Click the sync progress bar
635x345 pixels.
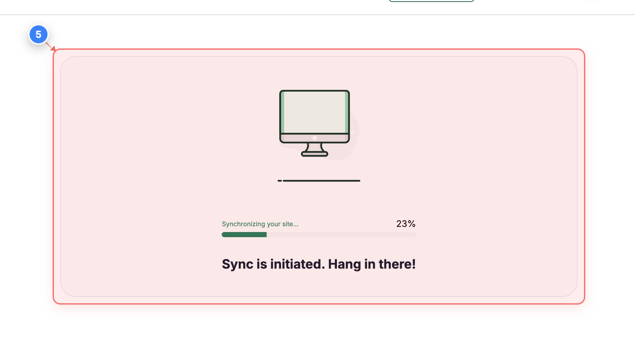point(319,235)
